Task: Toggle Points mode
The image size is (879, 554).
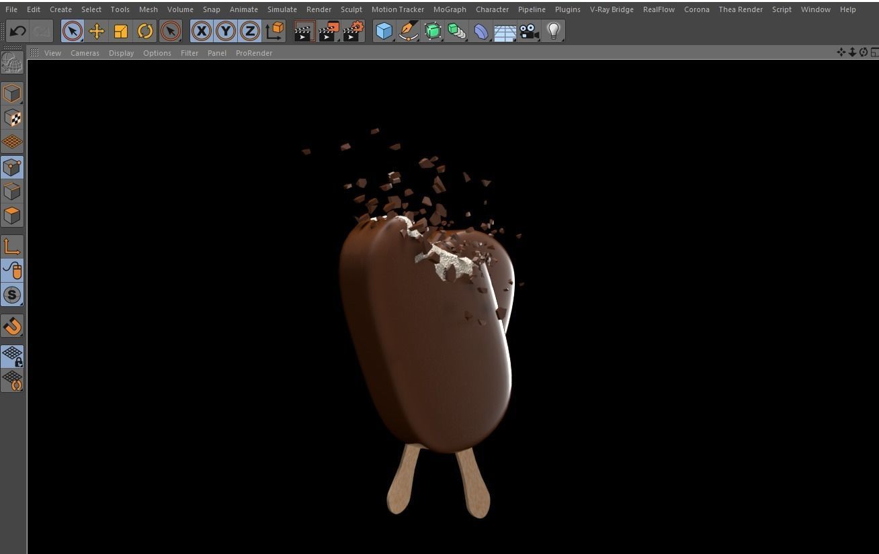Action: (12, 167)
